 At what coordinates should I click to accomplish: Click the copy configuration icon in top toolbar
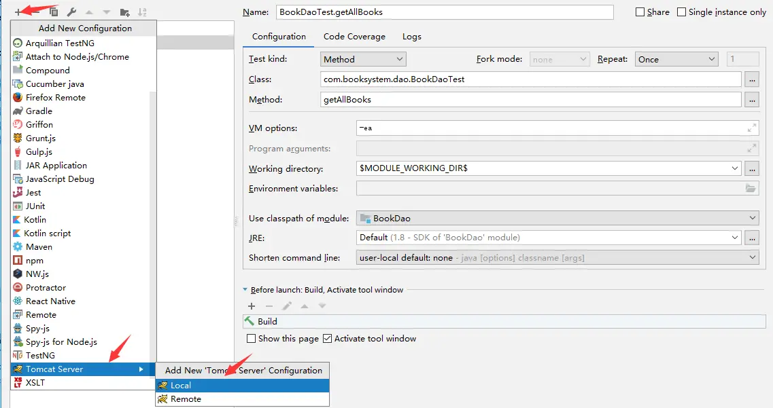coord(54,12)
